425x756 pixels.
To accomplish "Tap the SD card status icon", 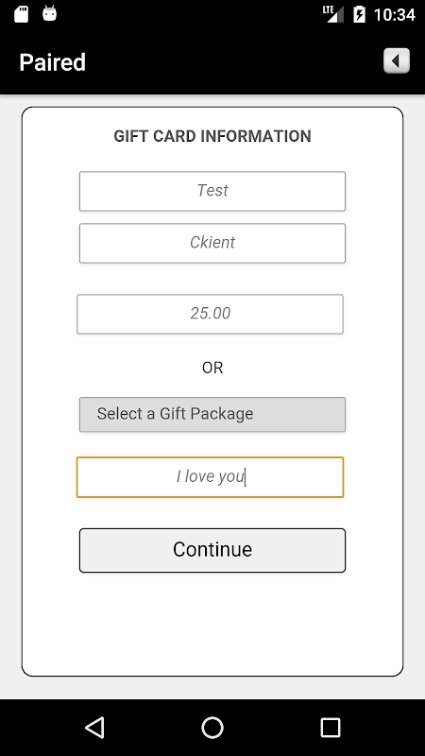I will point(21,14).
